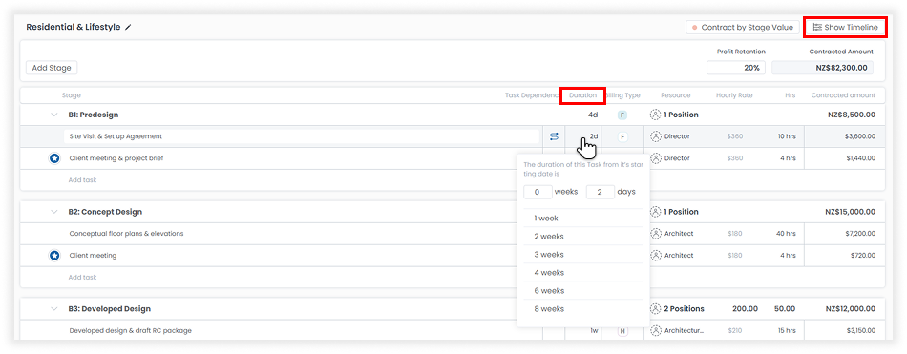907x354 pixels.
Task: Collapse the B2: Concept Design stage chevron
Action: pyautogui.click(x=53, y=212)
